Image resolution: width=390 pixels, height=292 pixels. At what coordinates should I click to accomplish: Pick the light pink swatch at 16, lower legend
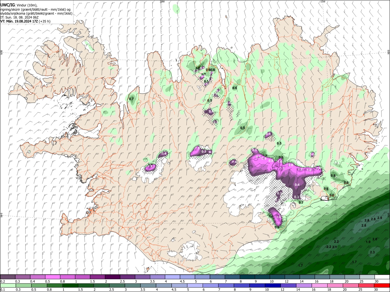[320, 286]
